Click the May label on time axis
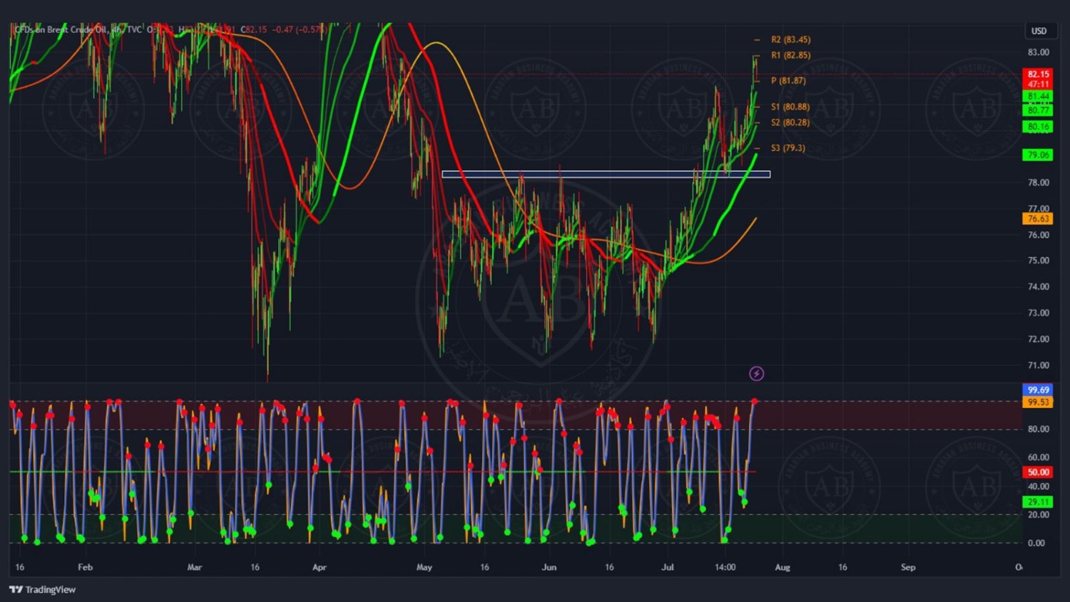 424,567
